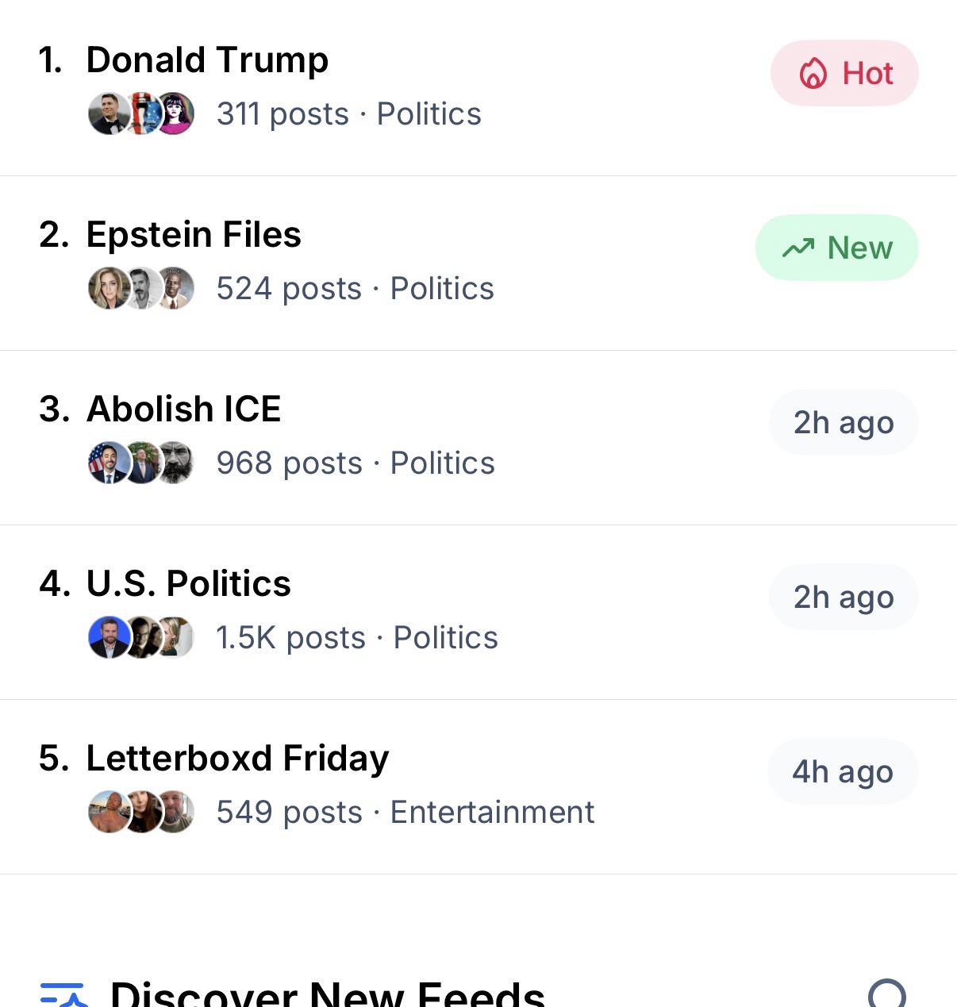Open the Abolish ICE trending topic
957x1007 pixels.
(x=183, y=409)
